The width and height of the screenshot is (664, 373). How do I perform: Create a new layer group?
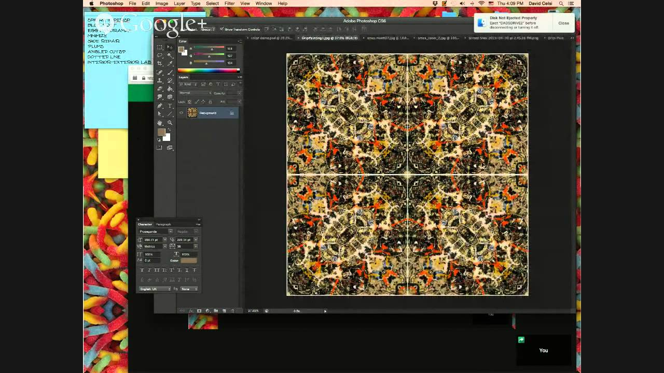coord(216,311)
